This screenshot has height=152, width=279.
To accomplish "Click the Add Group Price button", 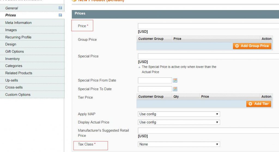I will [x=252, y=46].
